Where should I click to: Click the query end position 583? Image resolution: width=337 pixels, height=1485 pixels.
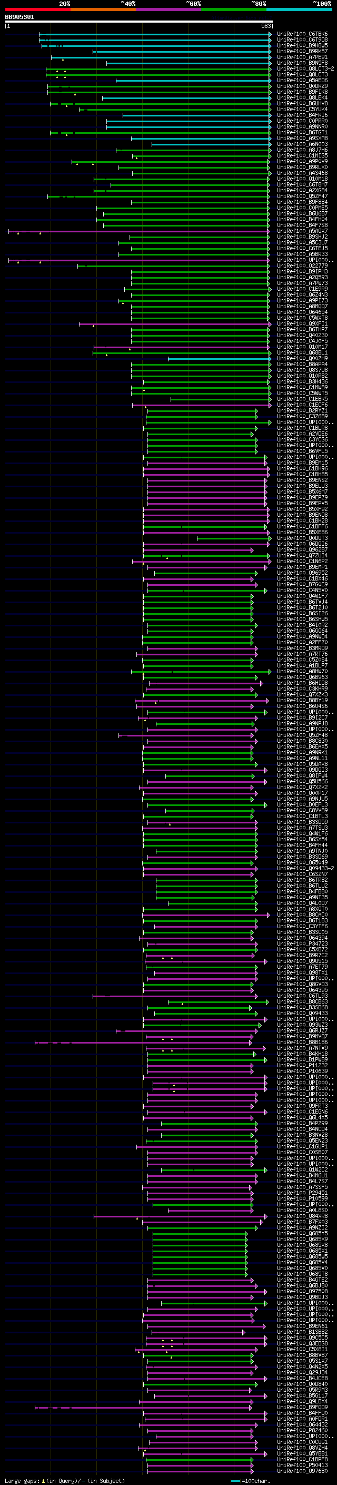click(x=266, y=26)
